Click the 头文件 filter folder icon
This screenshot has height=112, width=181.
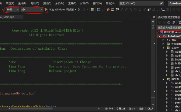pyautogui.click(x=169, y=48)
